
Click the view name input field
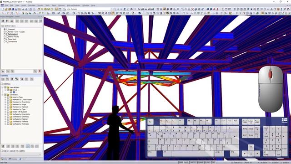(24, 71)
